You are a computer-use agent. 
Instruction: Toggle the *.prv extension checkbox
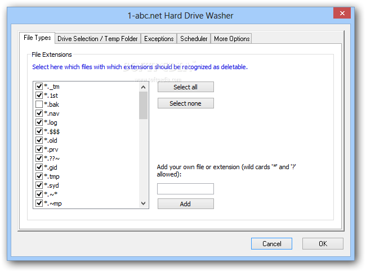click(39, 149)
